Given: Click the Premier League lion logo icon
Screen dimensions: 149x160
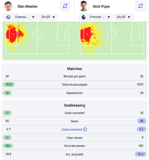Looking at the screenshot, I should [83, 17].
